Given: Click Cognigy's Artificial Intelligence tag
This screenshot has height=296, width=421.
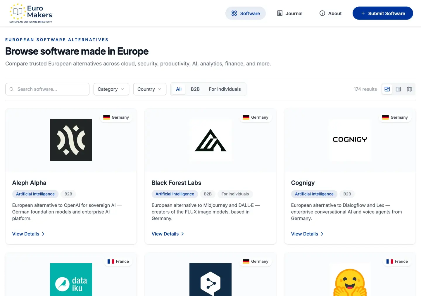Looking at the screenshot, I should coord(314,194).
